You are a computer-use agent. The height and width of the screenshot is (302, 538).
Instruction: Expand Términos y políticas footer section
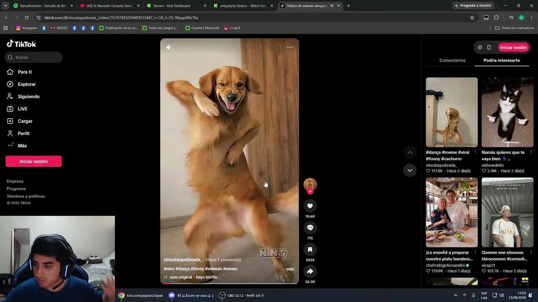[x=26, y=196]
